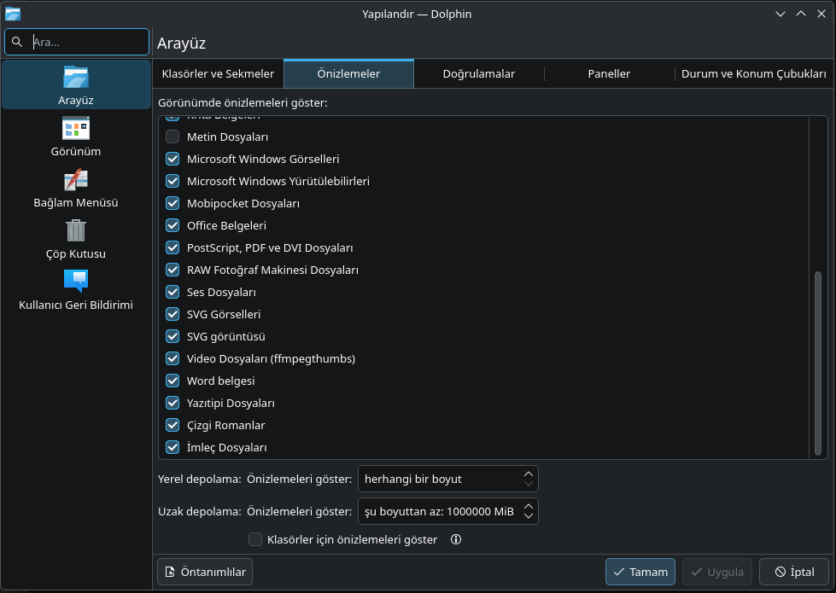Click the 'Yerel depolama:' label
The width and height of the screenshot is (836, 593).
pos(200,479)
